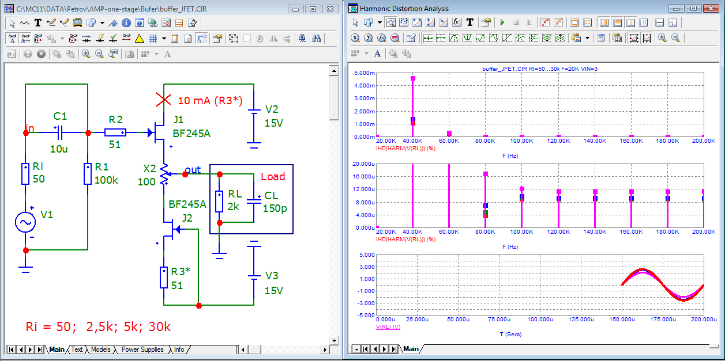This screenshot has width=725, height=361.
Task: Click the Text tool in analysis toolbar
Action: pos(470,23)
